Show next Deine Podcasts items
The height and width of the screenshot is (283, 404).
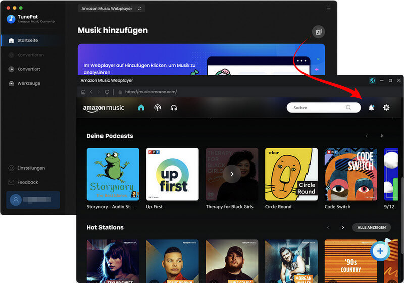(382, 136)
